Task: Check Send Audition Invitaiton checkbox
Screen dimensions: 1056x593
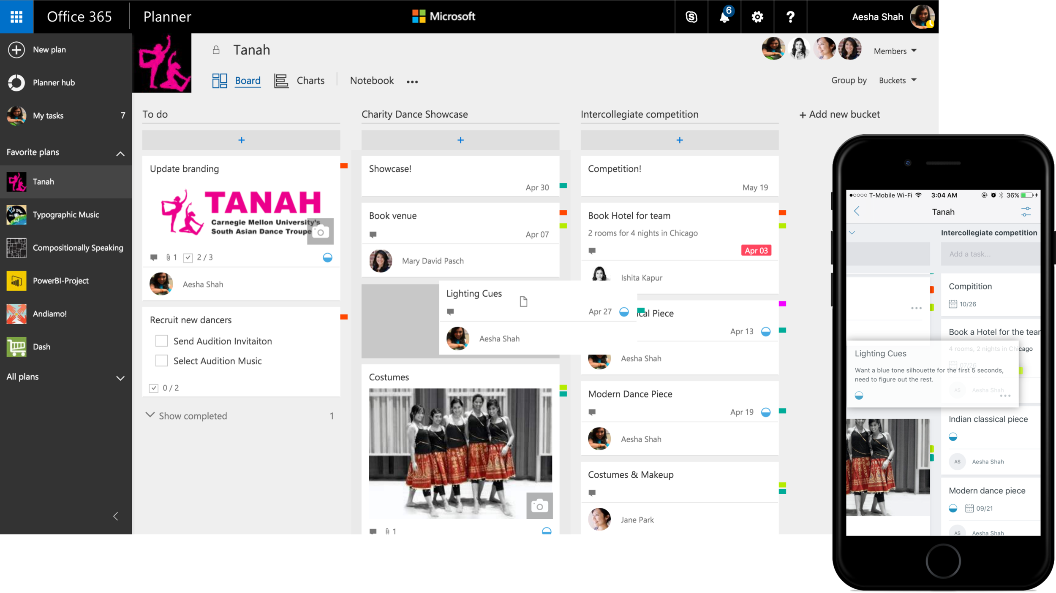Action: click(162, 341)
